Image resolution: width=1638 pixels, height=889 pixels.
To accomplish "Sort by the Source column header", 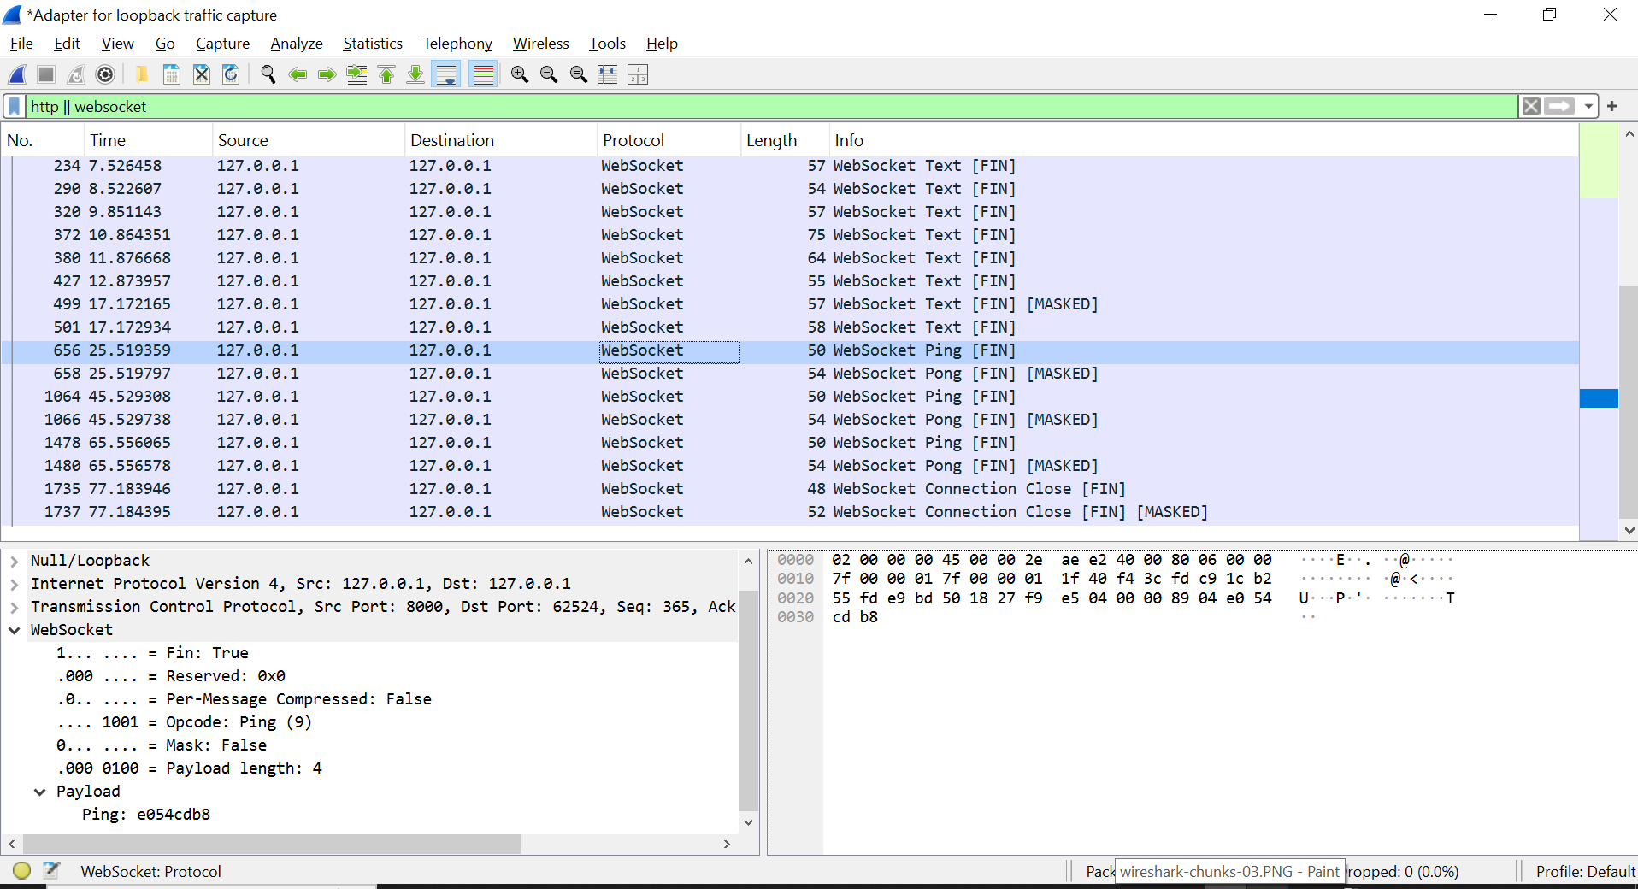I will point(308,140).
